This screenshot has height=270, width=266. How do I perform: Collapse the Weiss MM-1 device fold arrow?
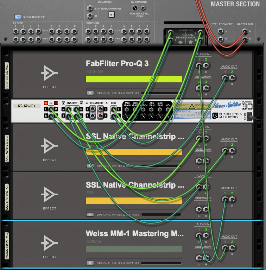point(7,225)
